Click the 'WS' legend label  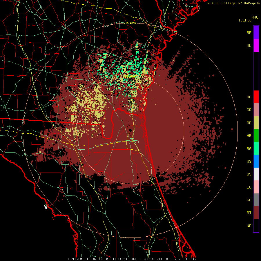249,162
